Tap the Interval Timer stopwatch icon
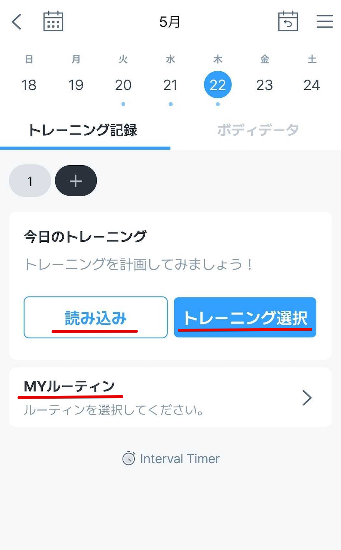Viewport: 341px width, 550px height. tap(128, 458)
